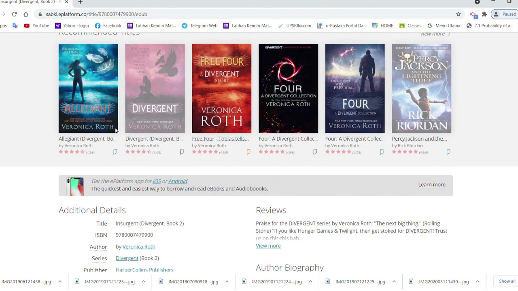Click Show all downloads
Screen dimensions: 518x291
pyautogui.click(x=507, y=281)
